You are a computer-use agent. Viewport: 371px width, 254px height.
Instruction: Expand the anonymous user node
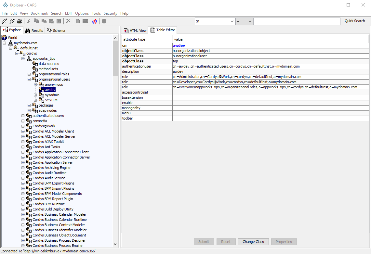(x=35, y=84)
